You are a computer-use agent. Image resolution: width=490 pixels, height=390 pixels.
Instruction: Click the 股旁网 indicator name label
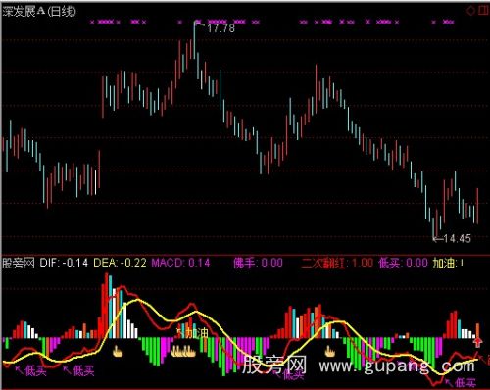pos(19,263)
